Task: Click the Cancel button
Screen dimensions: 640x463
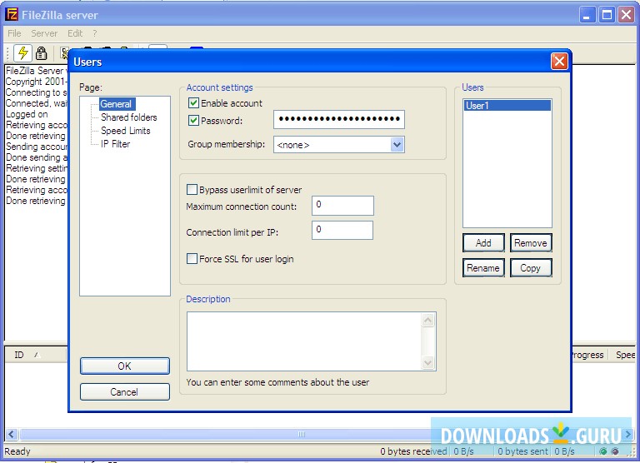Action: click(125, 391)
